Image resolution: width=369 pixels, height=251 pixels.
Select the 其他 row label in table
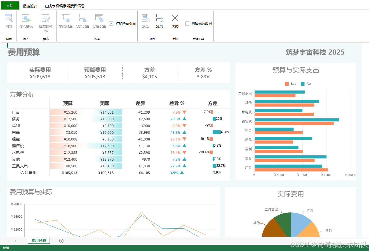pos(16,159)
